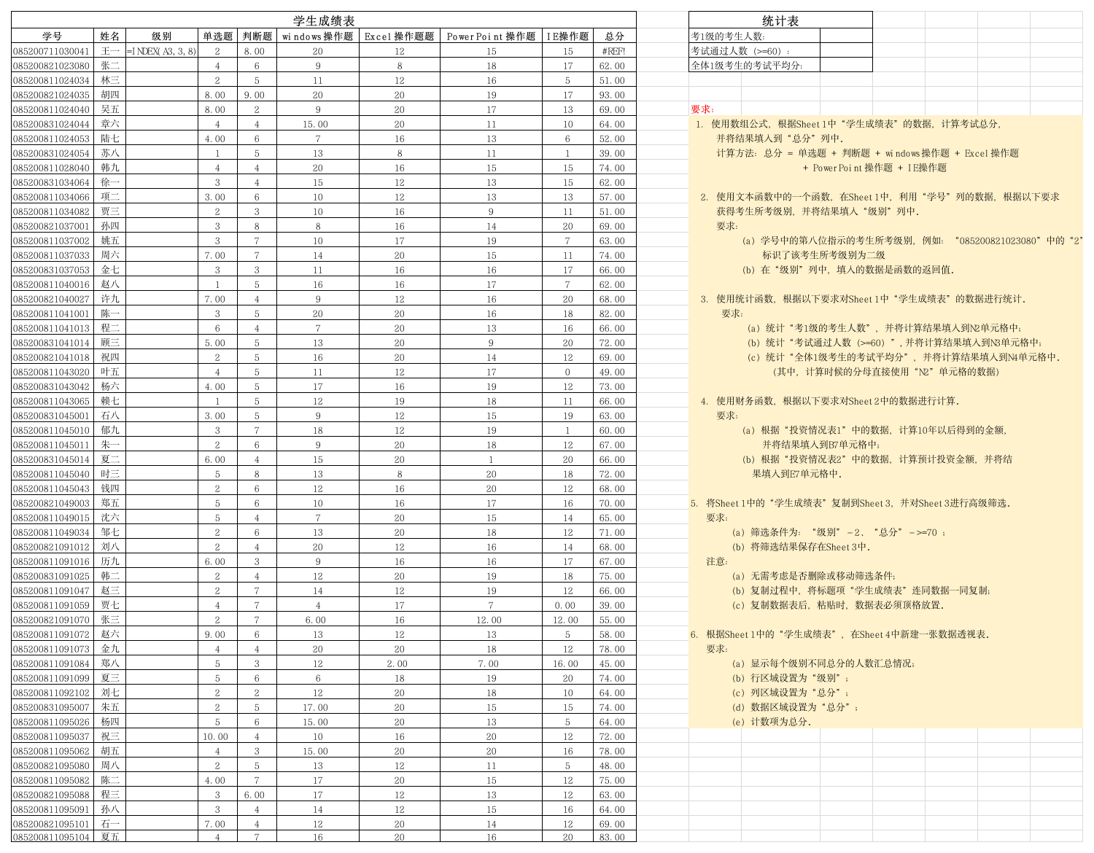Image resolution: width=1094 pixels, height=853 pixels.
Task: Click the name cell 朱五
Action: pos(109,707)
